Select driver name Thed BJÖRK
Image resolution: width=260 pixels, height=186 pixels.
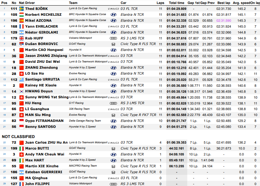(37, 9)
